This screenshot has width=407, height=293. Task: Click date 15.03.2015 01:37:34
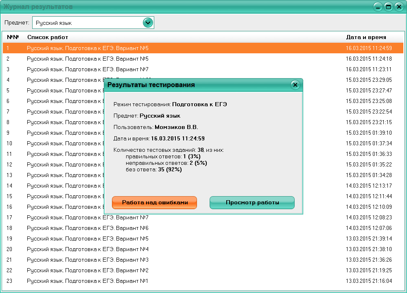(369, 143)
